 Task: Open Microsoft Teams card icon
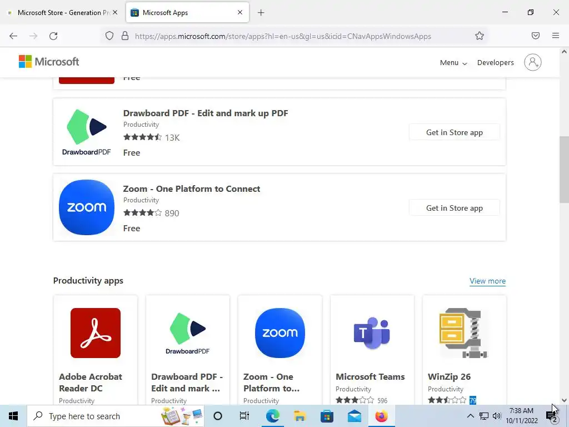click(372, 333)
